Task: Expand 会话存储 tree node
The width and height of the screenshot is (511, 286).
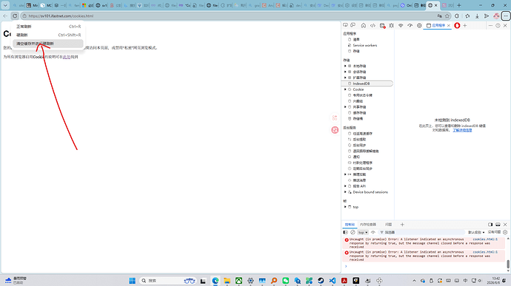Action: click(345, 72)
